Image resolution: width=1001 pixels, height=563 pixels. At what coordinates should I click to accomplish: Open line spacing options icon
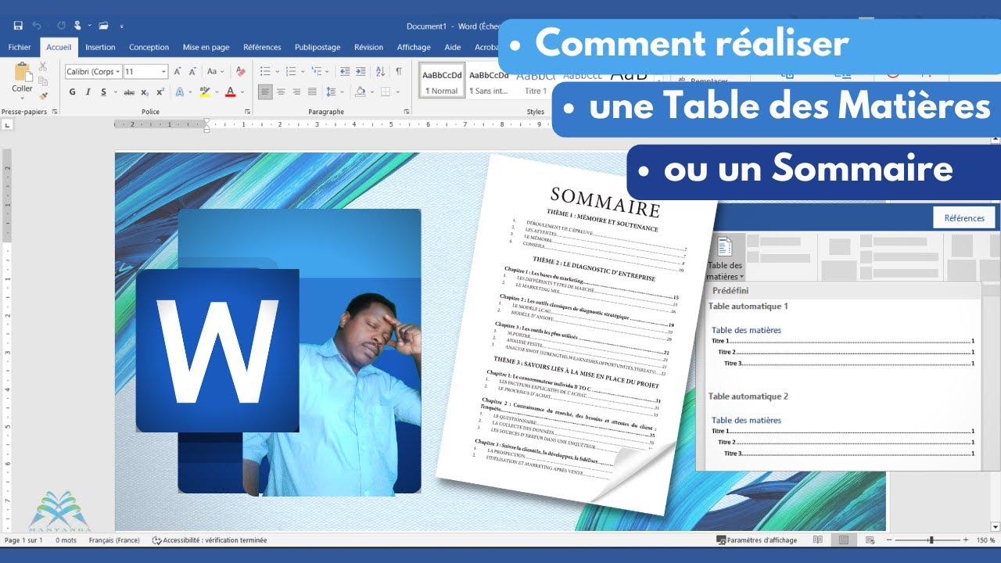click(x=331, y=91)
